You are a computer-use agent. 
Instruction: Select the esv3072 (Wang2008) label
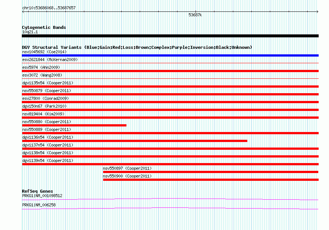[42, 75]
